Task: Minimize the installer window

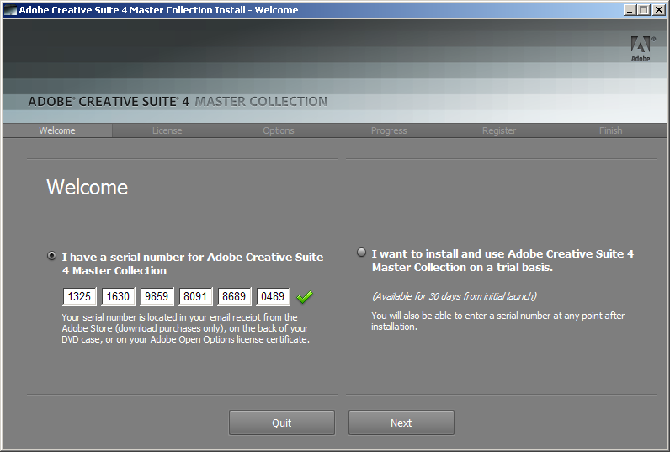Action: tap(629, 10)
